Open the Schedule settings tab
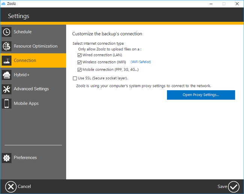This screenshot has height=194, width=244. [33, 32]
